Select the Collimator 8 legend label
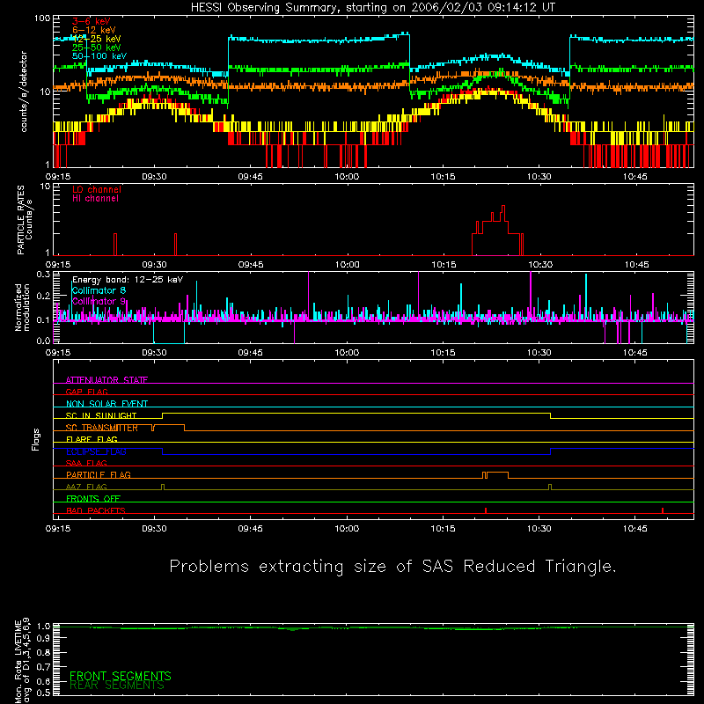The image size is (704, 704). 99,290
